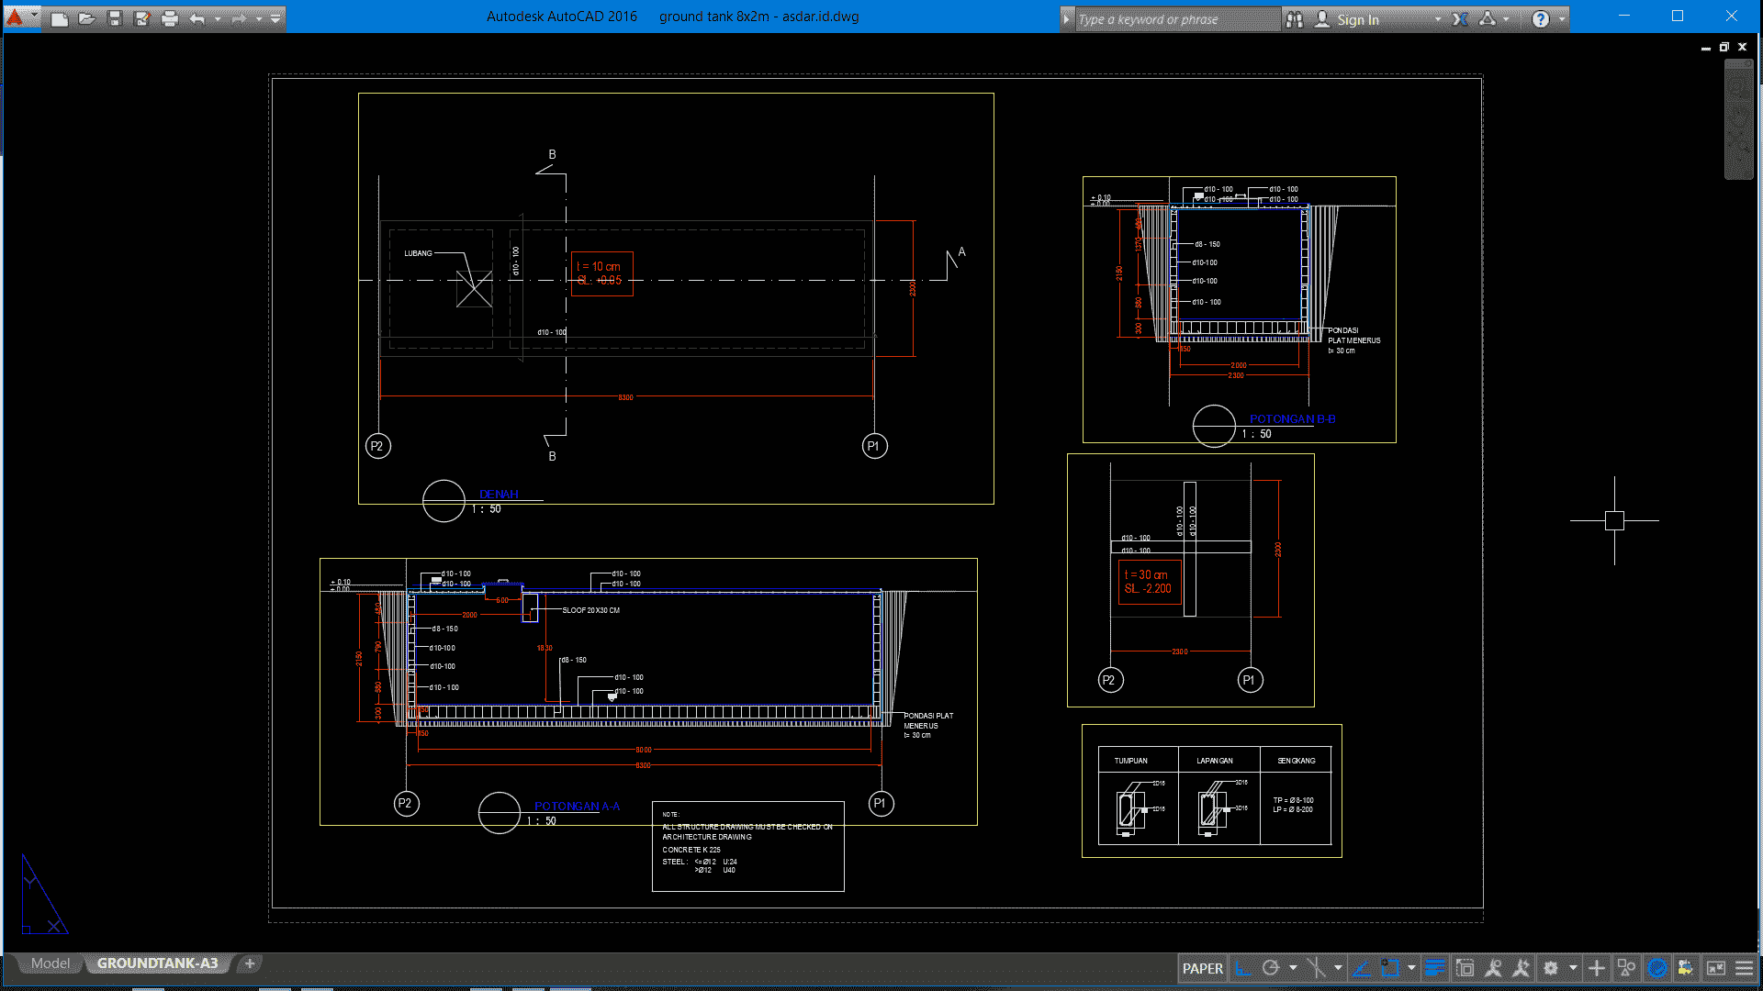Open the status bar Customization menu

pos(1745,968)
